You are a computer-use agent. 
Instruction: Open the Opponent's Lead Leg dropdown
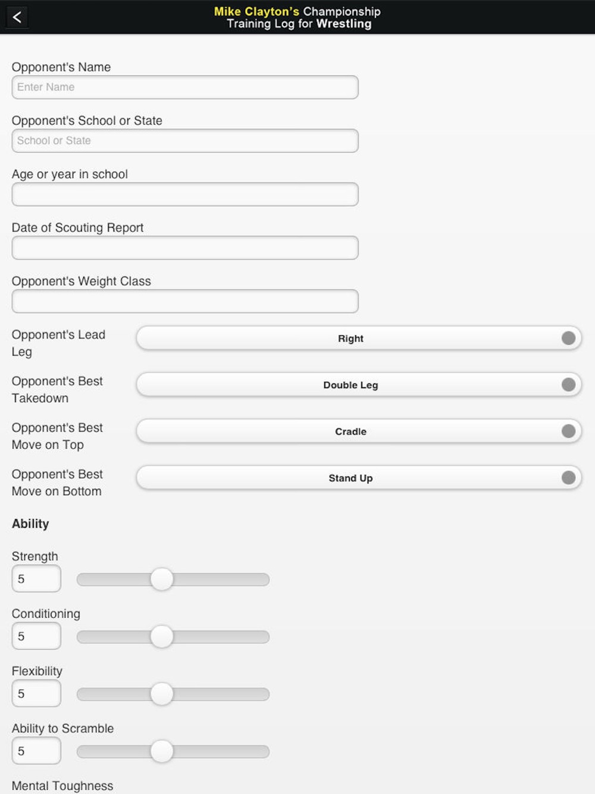coord(359,338)
